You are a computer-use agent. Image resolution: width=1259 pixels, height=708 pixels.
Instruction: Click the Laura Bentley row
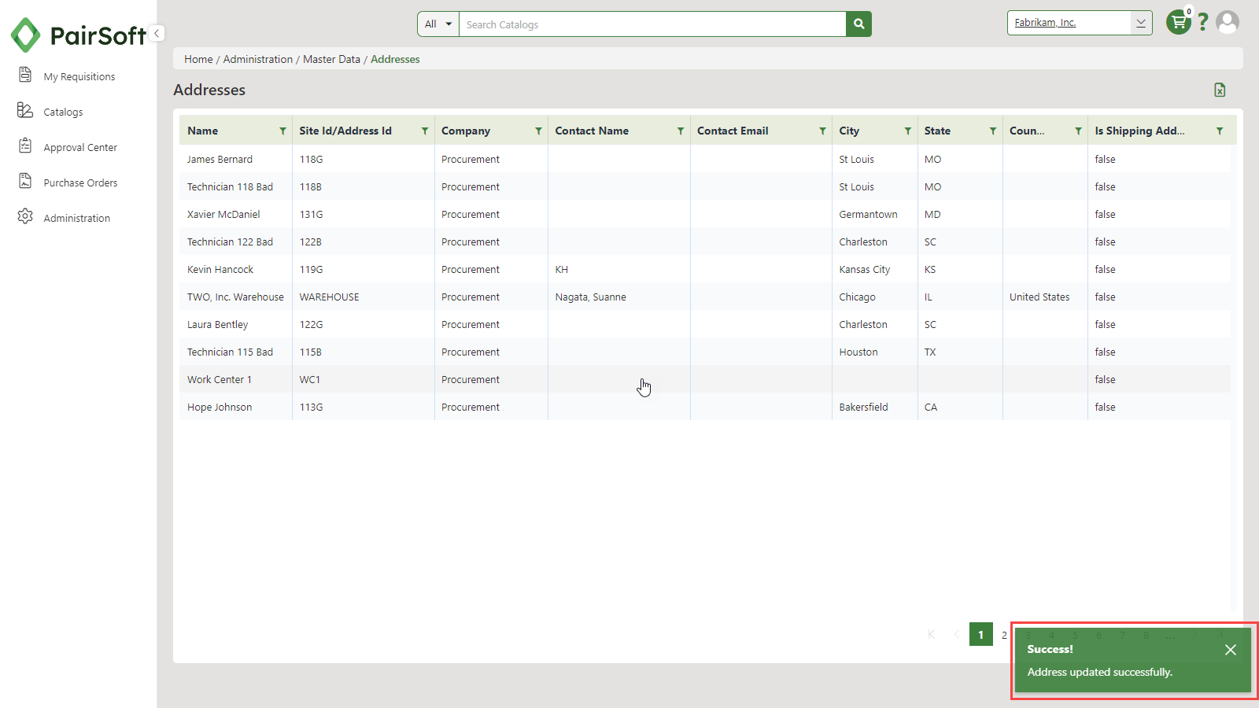pos(705,324)
